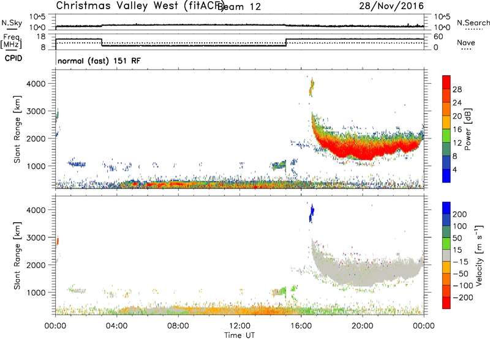
Task: Click the bright blue bottom segment of Power colorbar
Action: [447, 176]
